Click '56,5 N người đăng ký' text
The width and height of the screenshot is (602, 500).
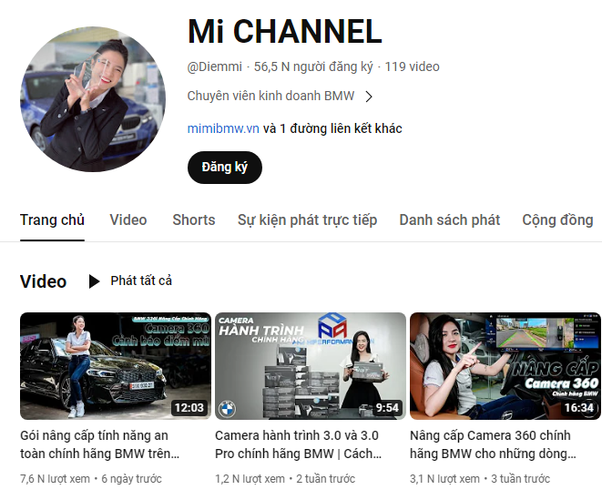(x=313, y=66)
